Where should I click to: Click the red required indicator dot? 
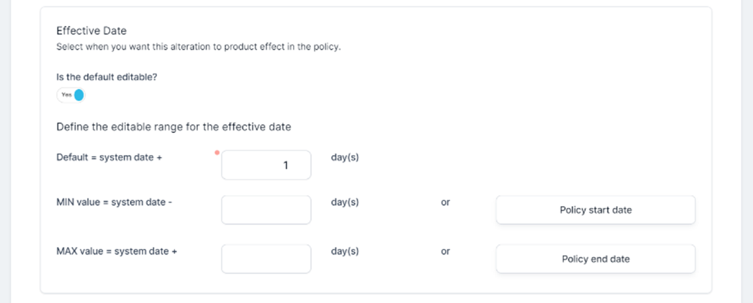click(217, 152)
